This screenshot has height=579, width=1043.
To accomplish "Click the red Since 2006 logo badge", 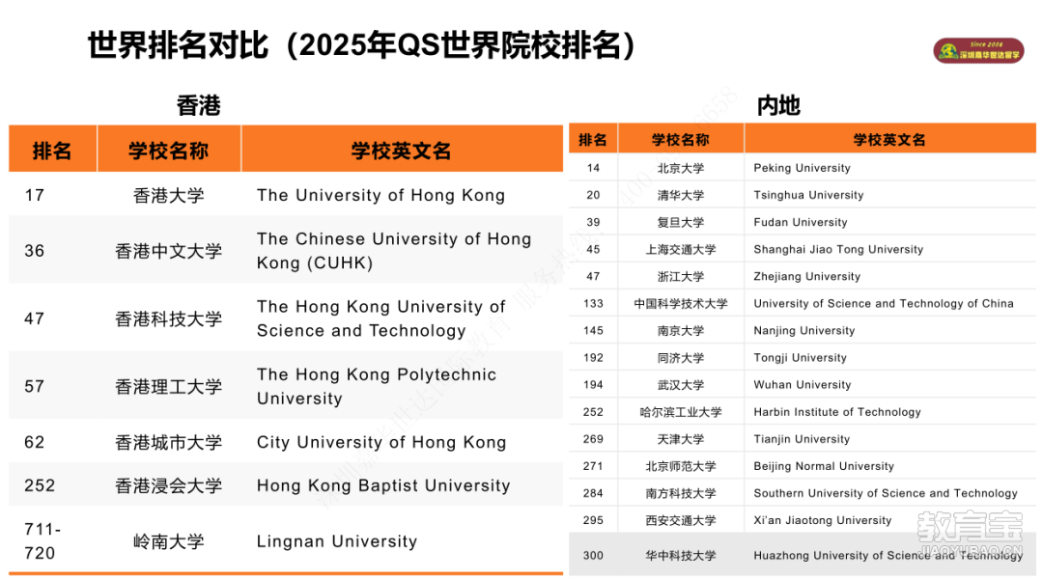I will click(978, 50).
